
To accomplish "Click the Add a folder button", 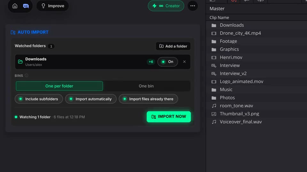I will pos(173,46).
